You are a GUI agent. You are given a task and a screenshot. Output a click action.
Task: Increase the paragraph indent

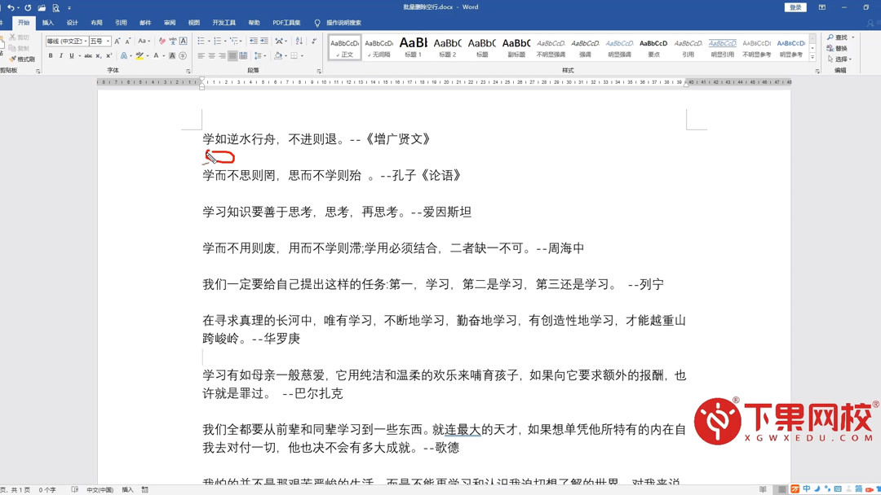[x=264, y=40]
